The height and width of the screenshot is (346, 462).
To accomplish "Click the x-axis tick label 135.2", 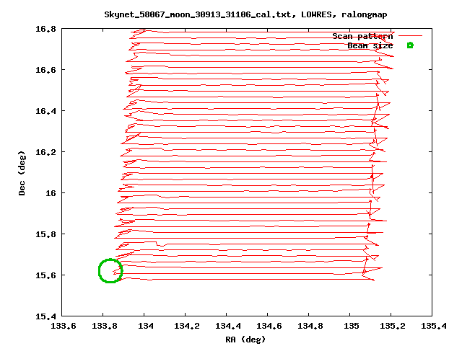I will 393,326.
